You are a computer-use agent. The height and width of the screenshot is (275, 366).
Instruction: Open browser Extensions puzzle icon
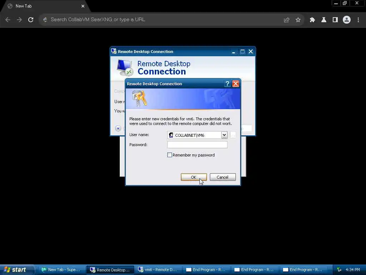tap(312, 20)
